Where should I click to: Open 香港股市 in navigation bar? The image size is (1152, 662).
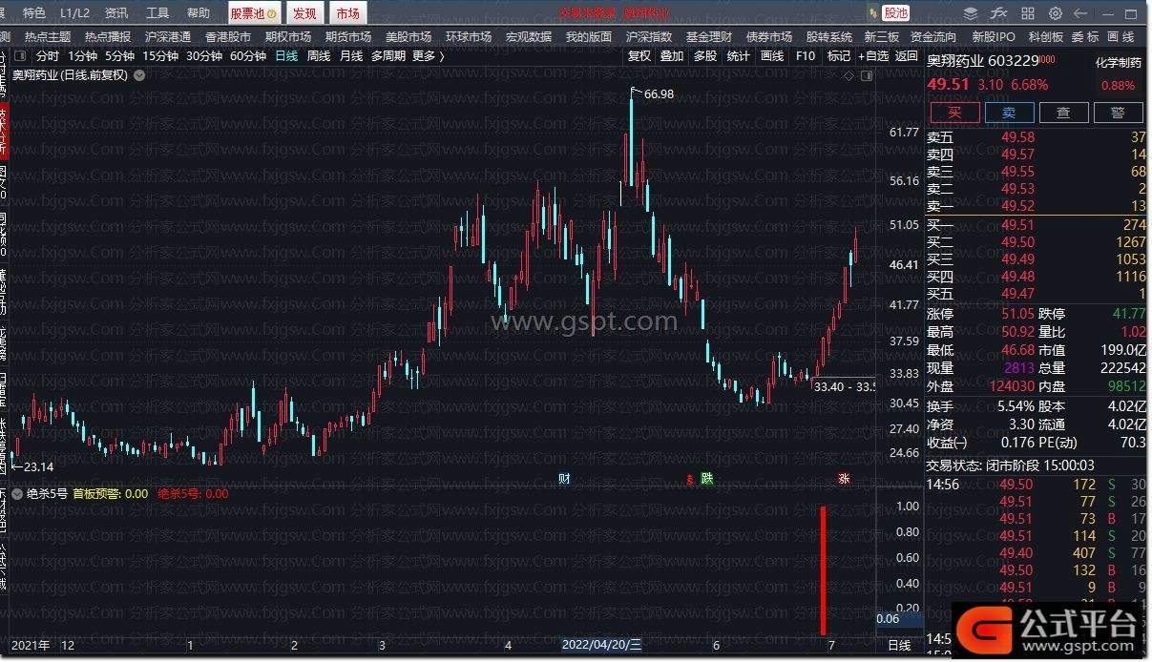click(228, 37)
